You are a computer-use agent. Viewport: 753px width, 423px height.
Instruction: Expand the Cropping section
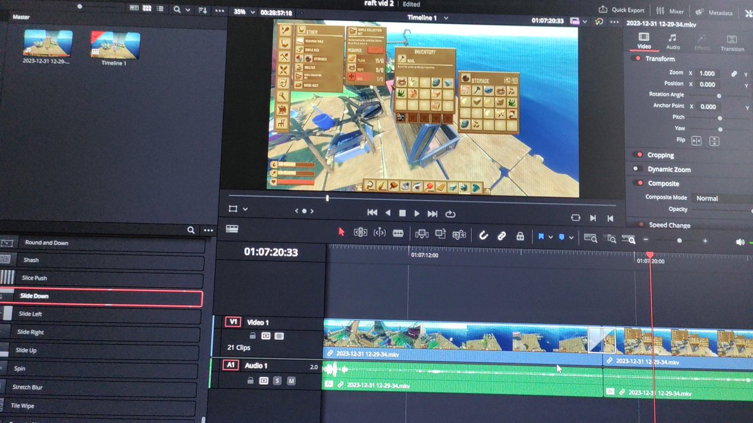(x=660, y=155)
